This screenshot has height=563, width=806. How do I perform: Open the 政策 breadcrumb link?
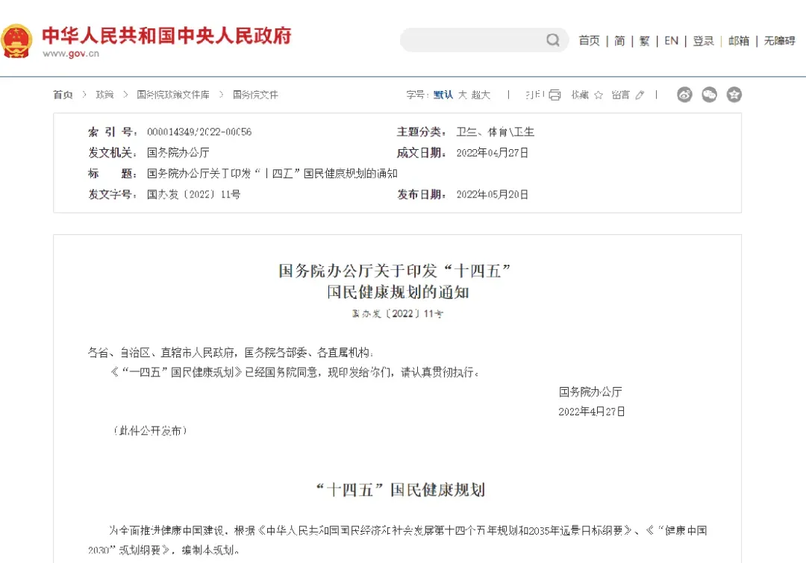[104, 95]
